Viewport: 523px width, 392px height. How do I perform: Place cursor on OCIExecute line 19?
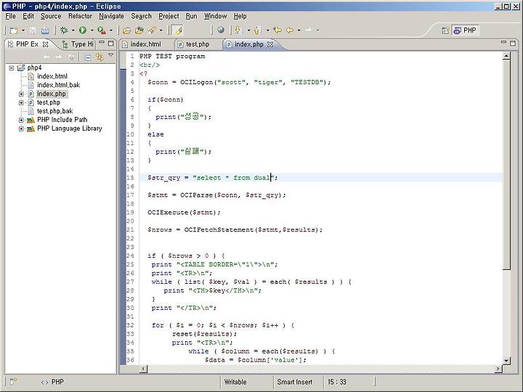(184, 212)
